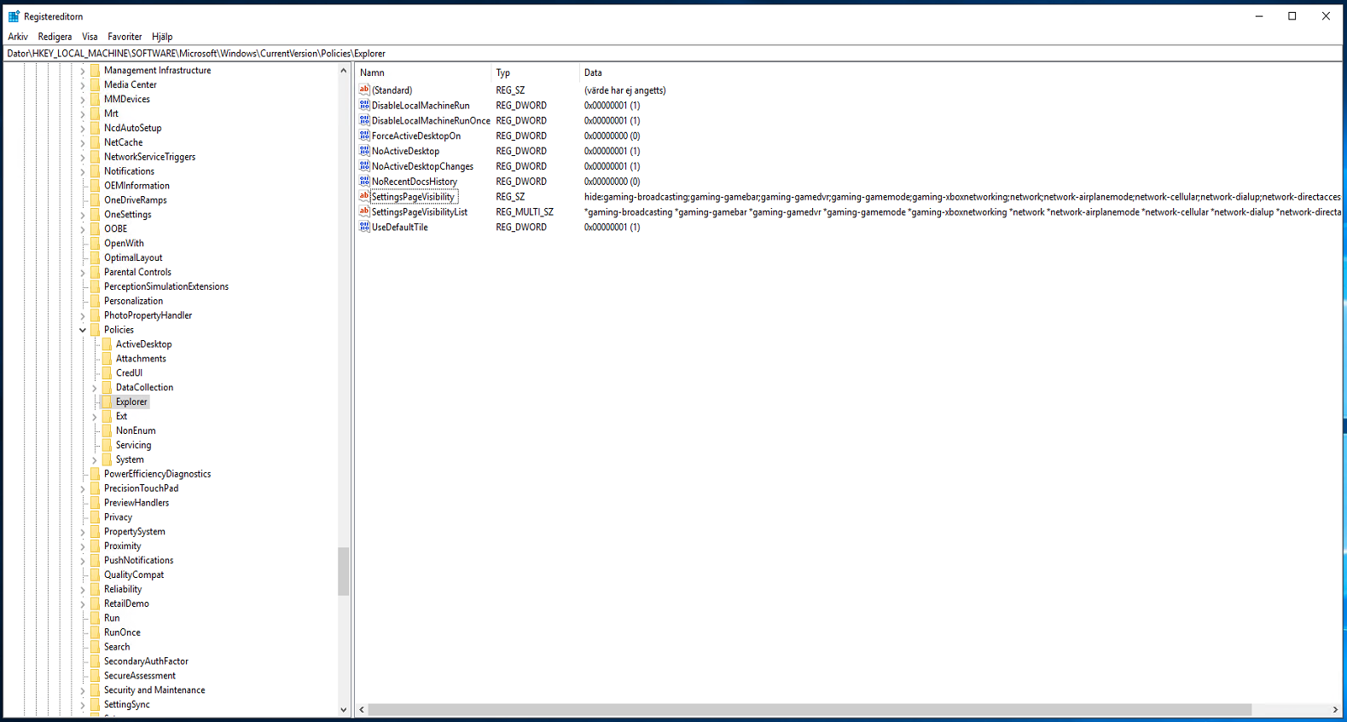This screenshot has height=722, width=1347.
Task: Select the ActiveDesktop key in tree
Action: [x=143, y=344]
